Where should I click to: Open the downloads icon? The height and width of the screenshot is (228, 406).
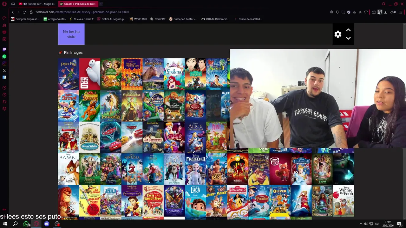385,12
